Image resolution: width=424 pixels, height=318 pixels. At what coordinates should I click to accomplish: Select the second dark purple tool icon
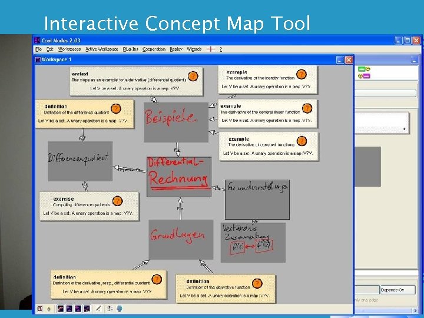tap(69, 309)
